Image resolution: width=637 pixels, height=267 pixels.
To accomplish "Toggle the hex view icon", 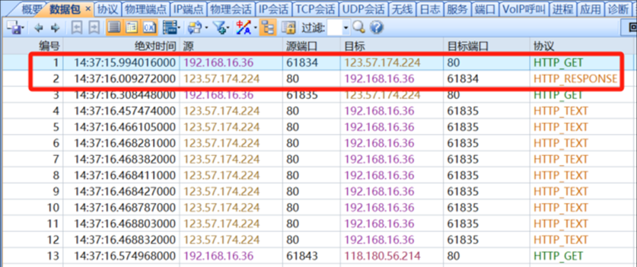I will pos(149,28).
